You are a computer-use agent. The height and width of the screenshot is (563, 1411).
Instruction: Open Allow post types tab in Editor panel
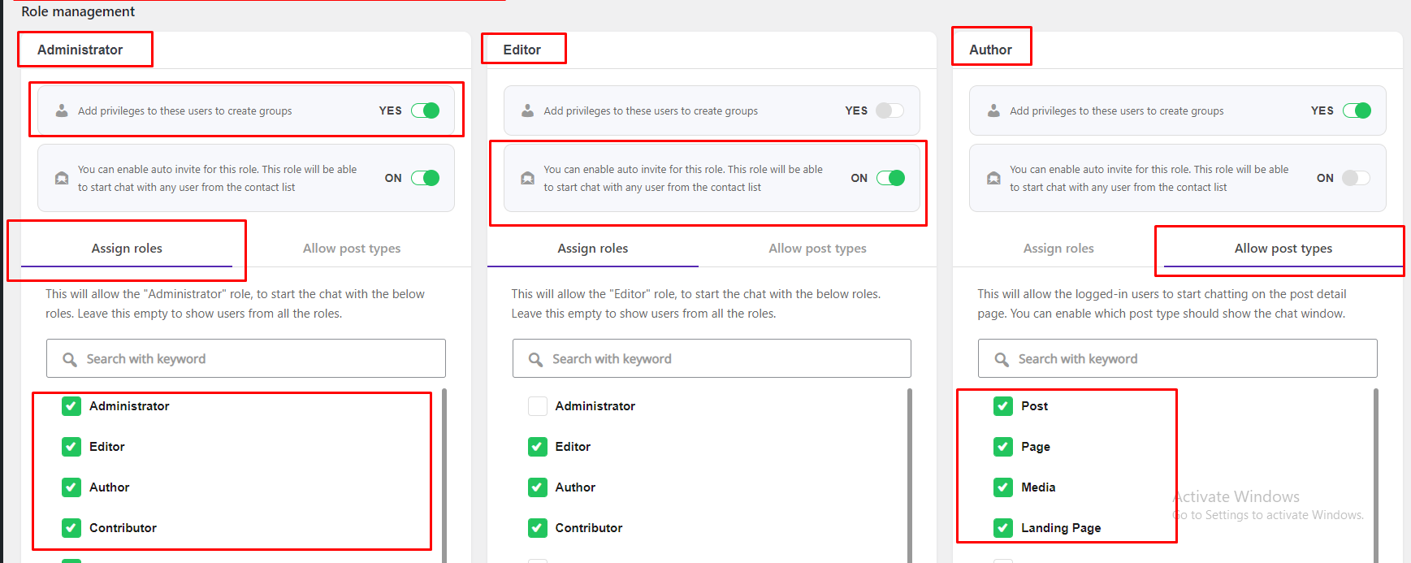coord(817,249)
